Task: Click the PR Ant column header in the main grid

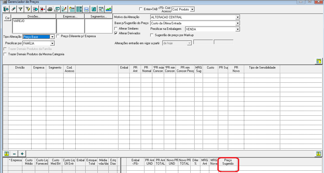Action: click(x=135, y=69)
